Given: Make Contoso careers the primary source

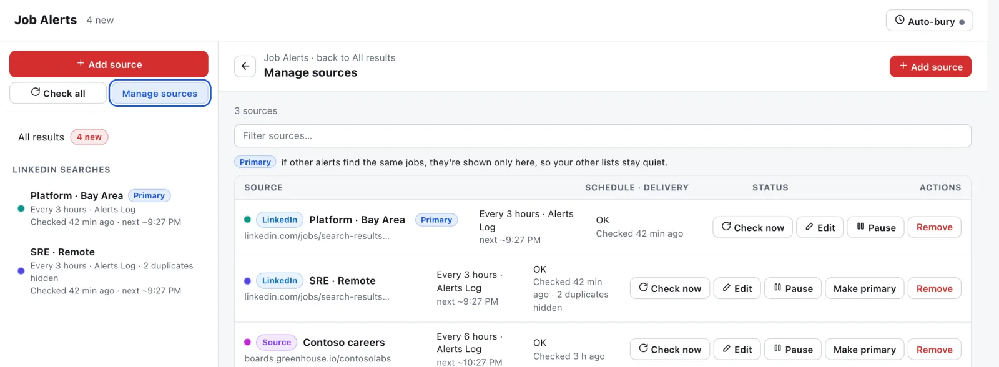Looking at the screenshot, I should click(865, 350).
